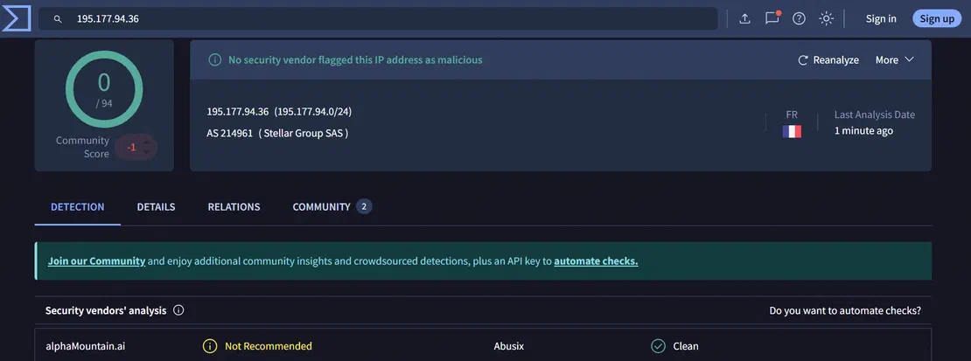Click the search field with IP address

point(378,18)
